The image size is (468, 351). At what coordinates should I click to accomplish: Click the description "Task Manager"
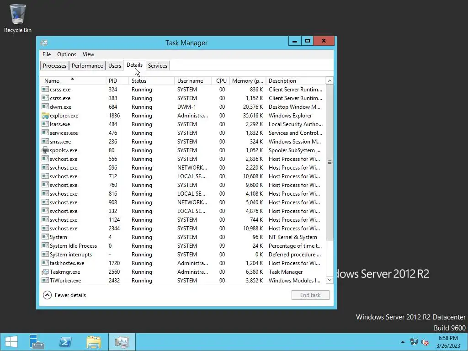[x=286, y=272]
